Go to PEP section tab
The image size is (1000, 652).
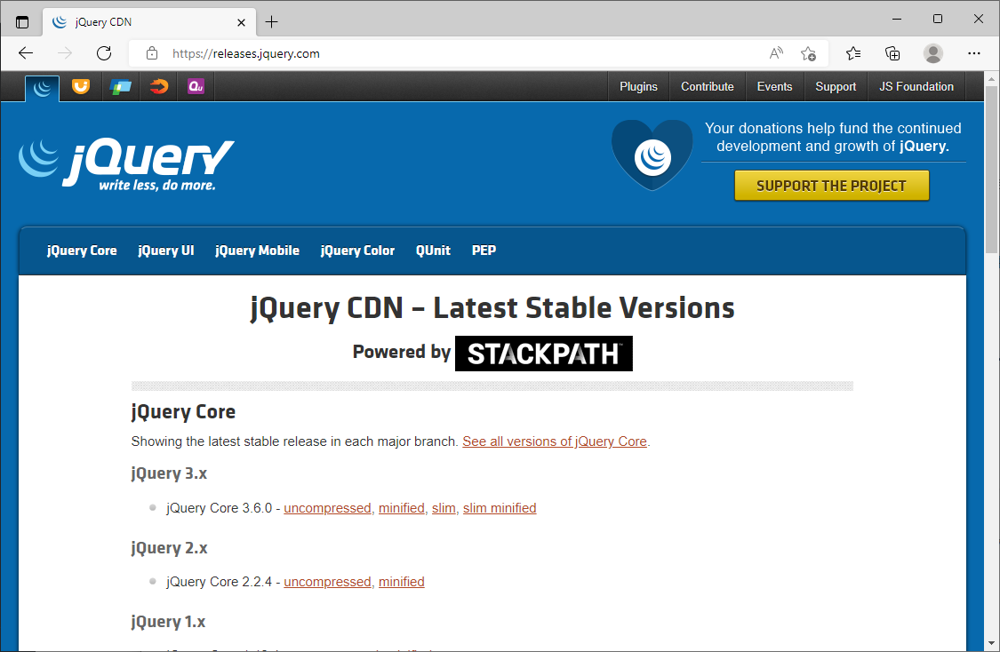coord(484,250)
